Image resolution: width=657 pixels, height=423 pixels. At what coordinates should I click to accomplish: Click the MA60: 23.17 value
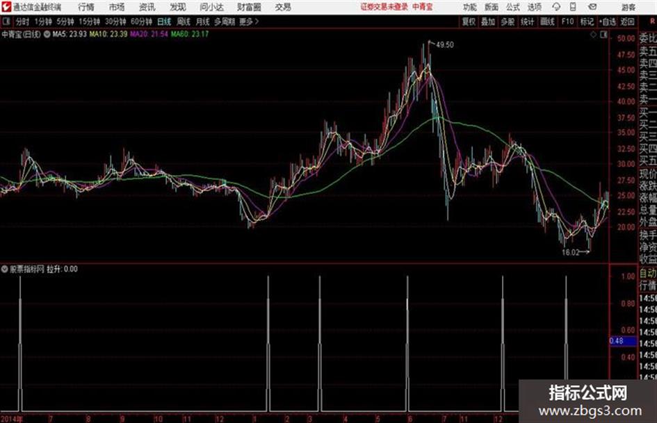pyautogui.click(x=190, y=34)
